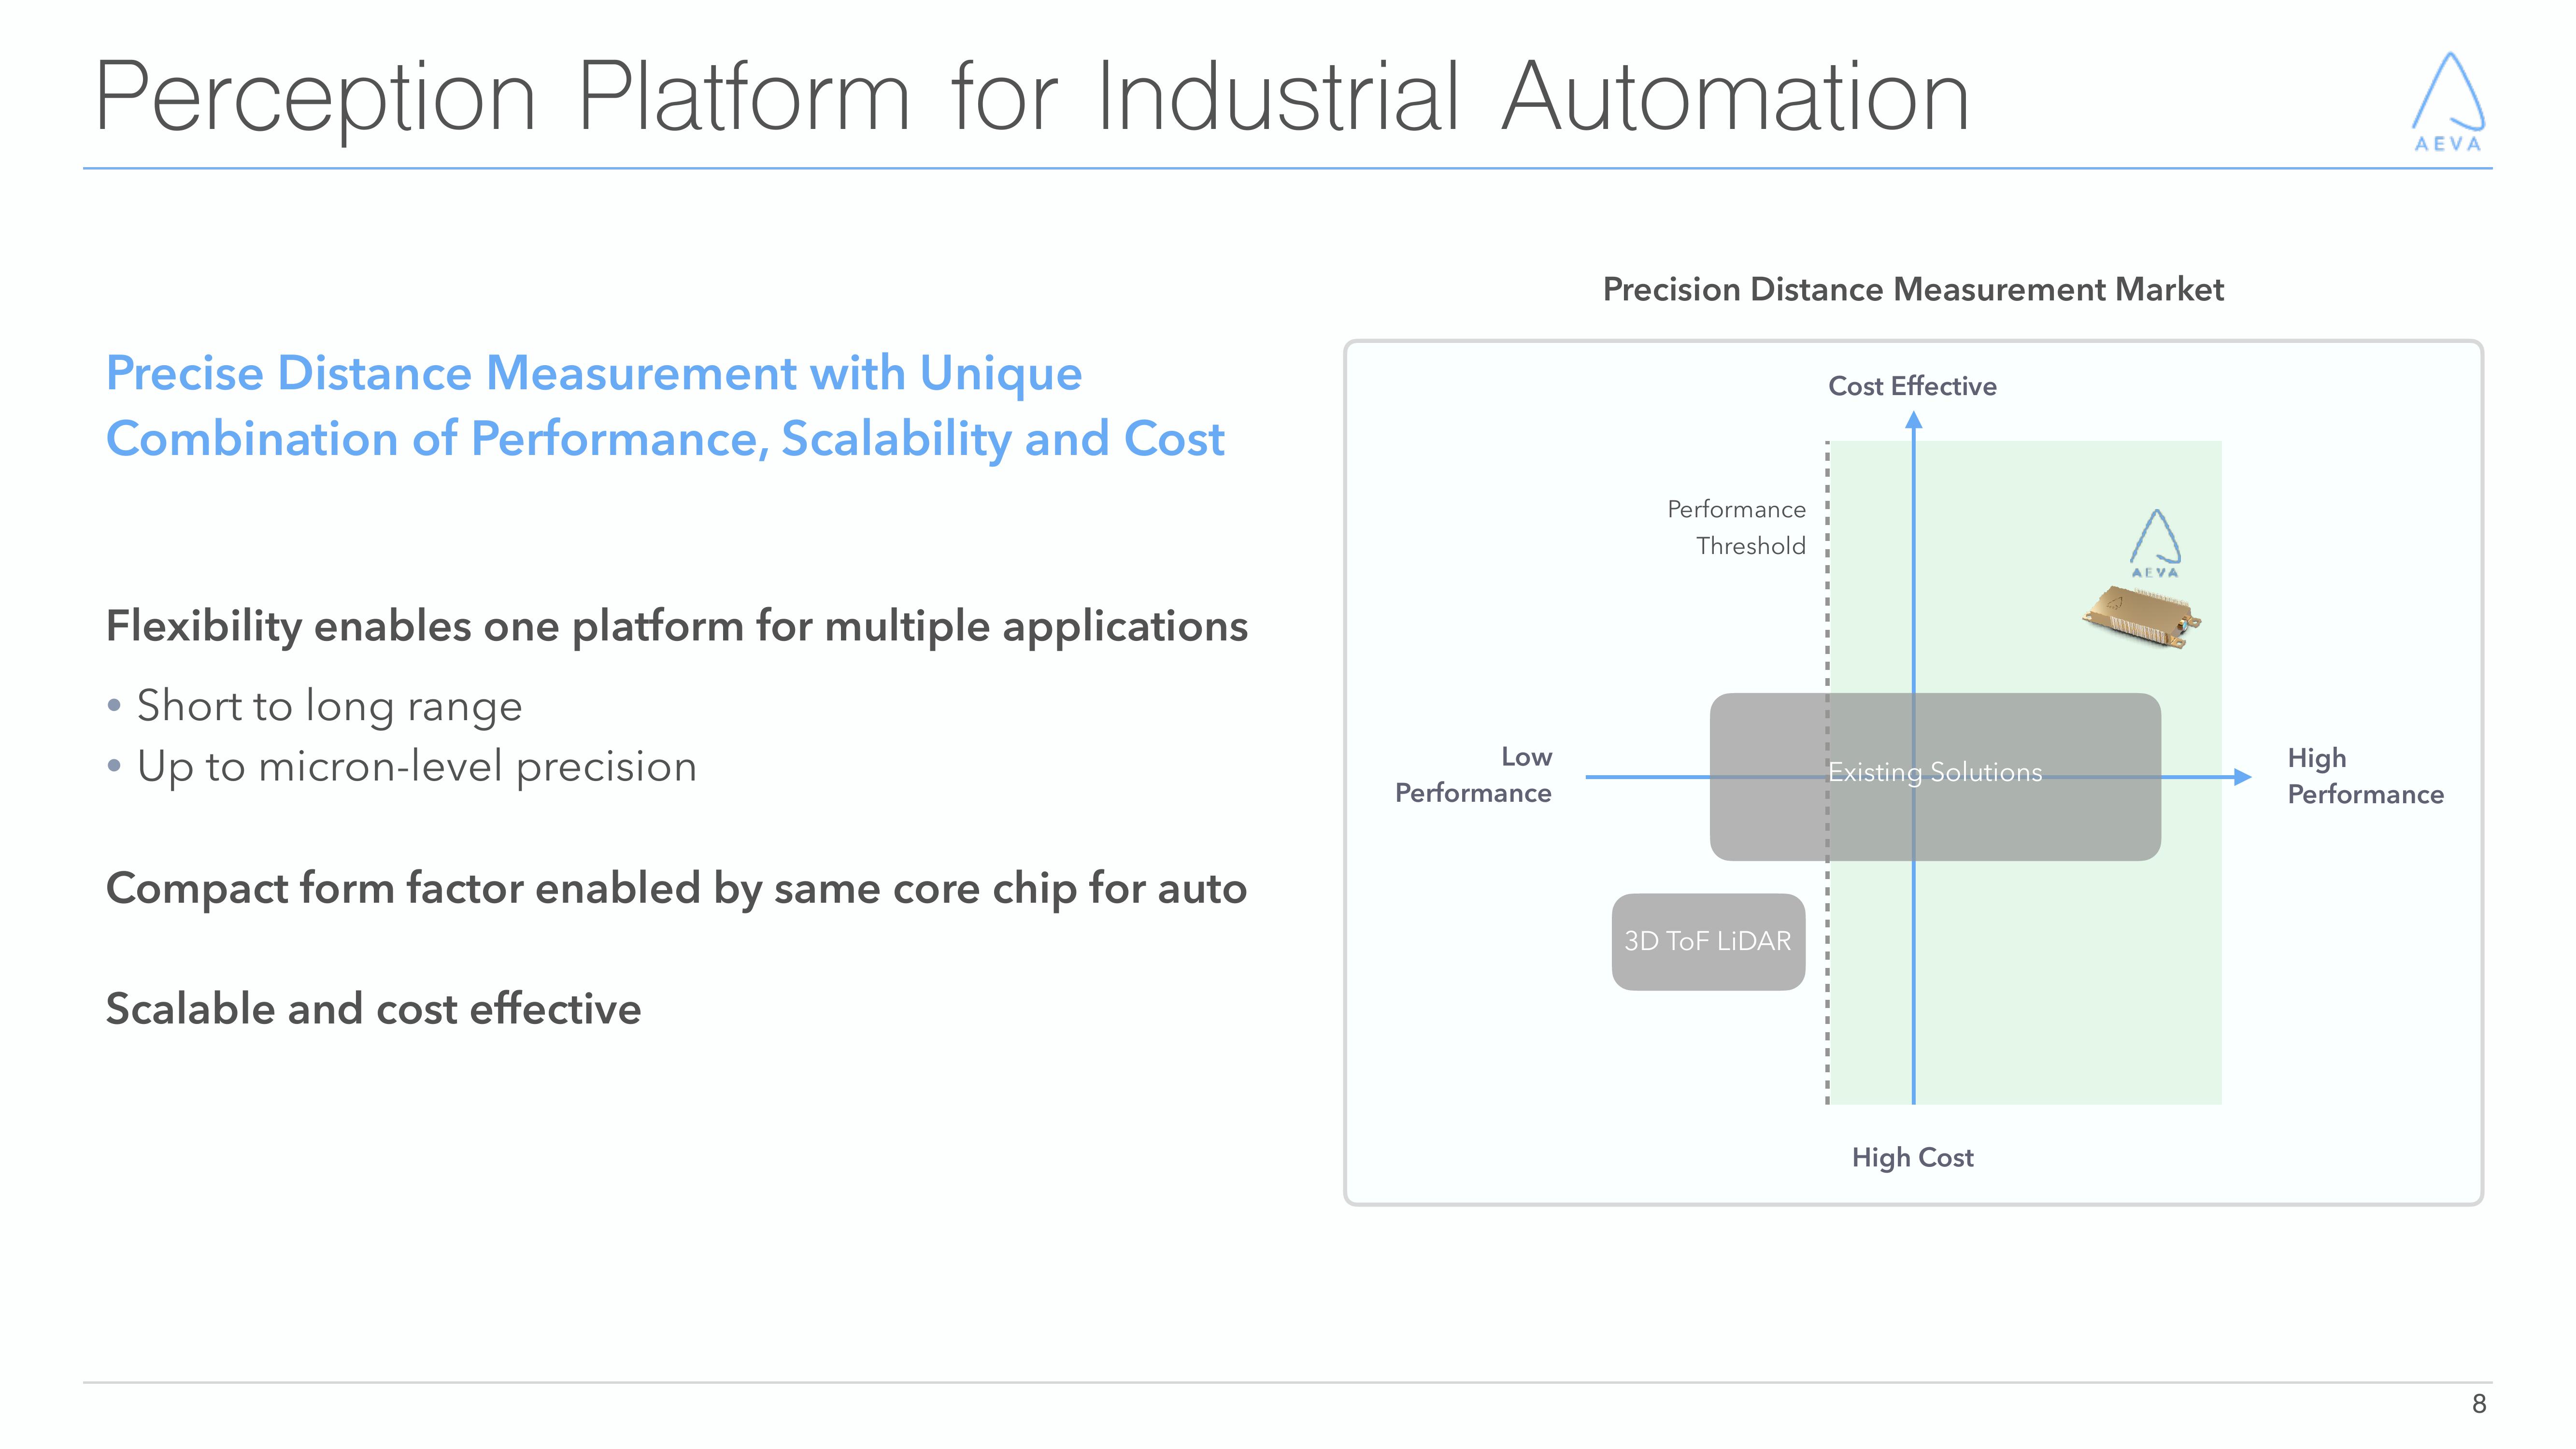Click 'Flexibility enables one platform for multiple applications'
Image resolution: width=2576 pixels, height=1449 pixels.
tap(677, 627)
